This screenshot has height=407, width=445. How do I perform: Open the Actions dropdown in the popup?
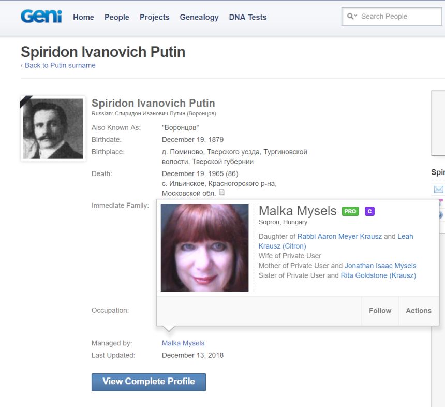418,311
